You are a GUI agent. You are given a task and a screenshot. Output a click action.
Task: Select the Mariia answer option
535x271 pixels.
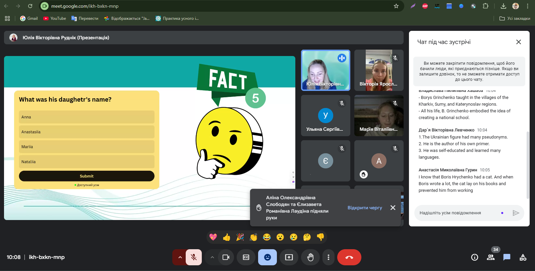pos(86,147)
